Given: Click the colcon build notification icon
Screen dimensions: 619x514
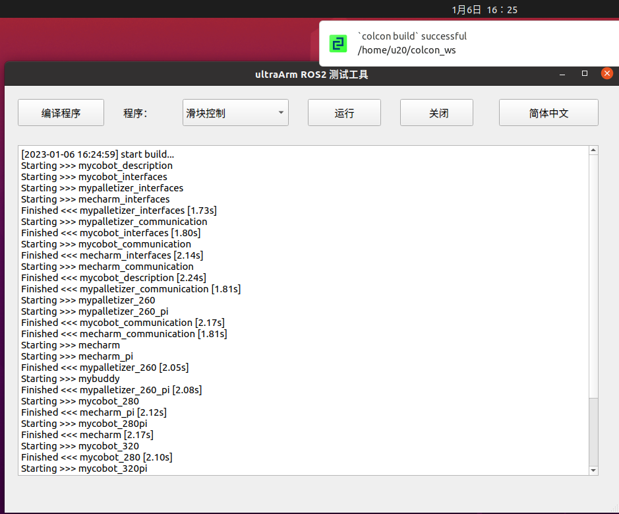Looking at the screenshot, I should click(x=338, y=44).
